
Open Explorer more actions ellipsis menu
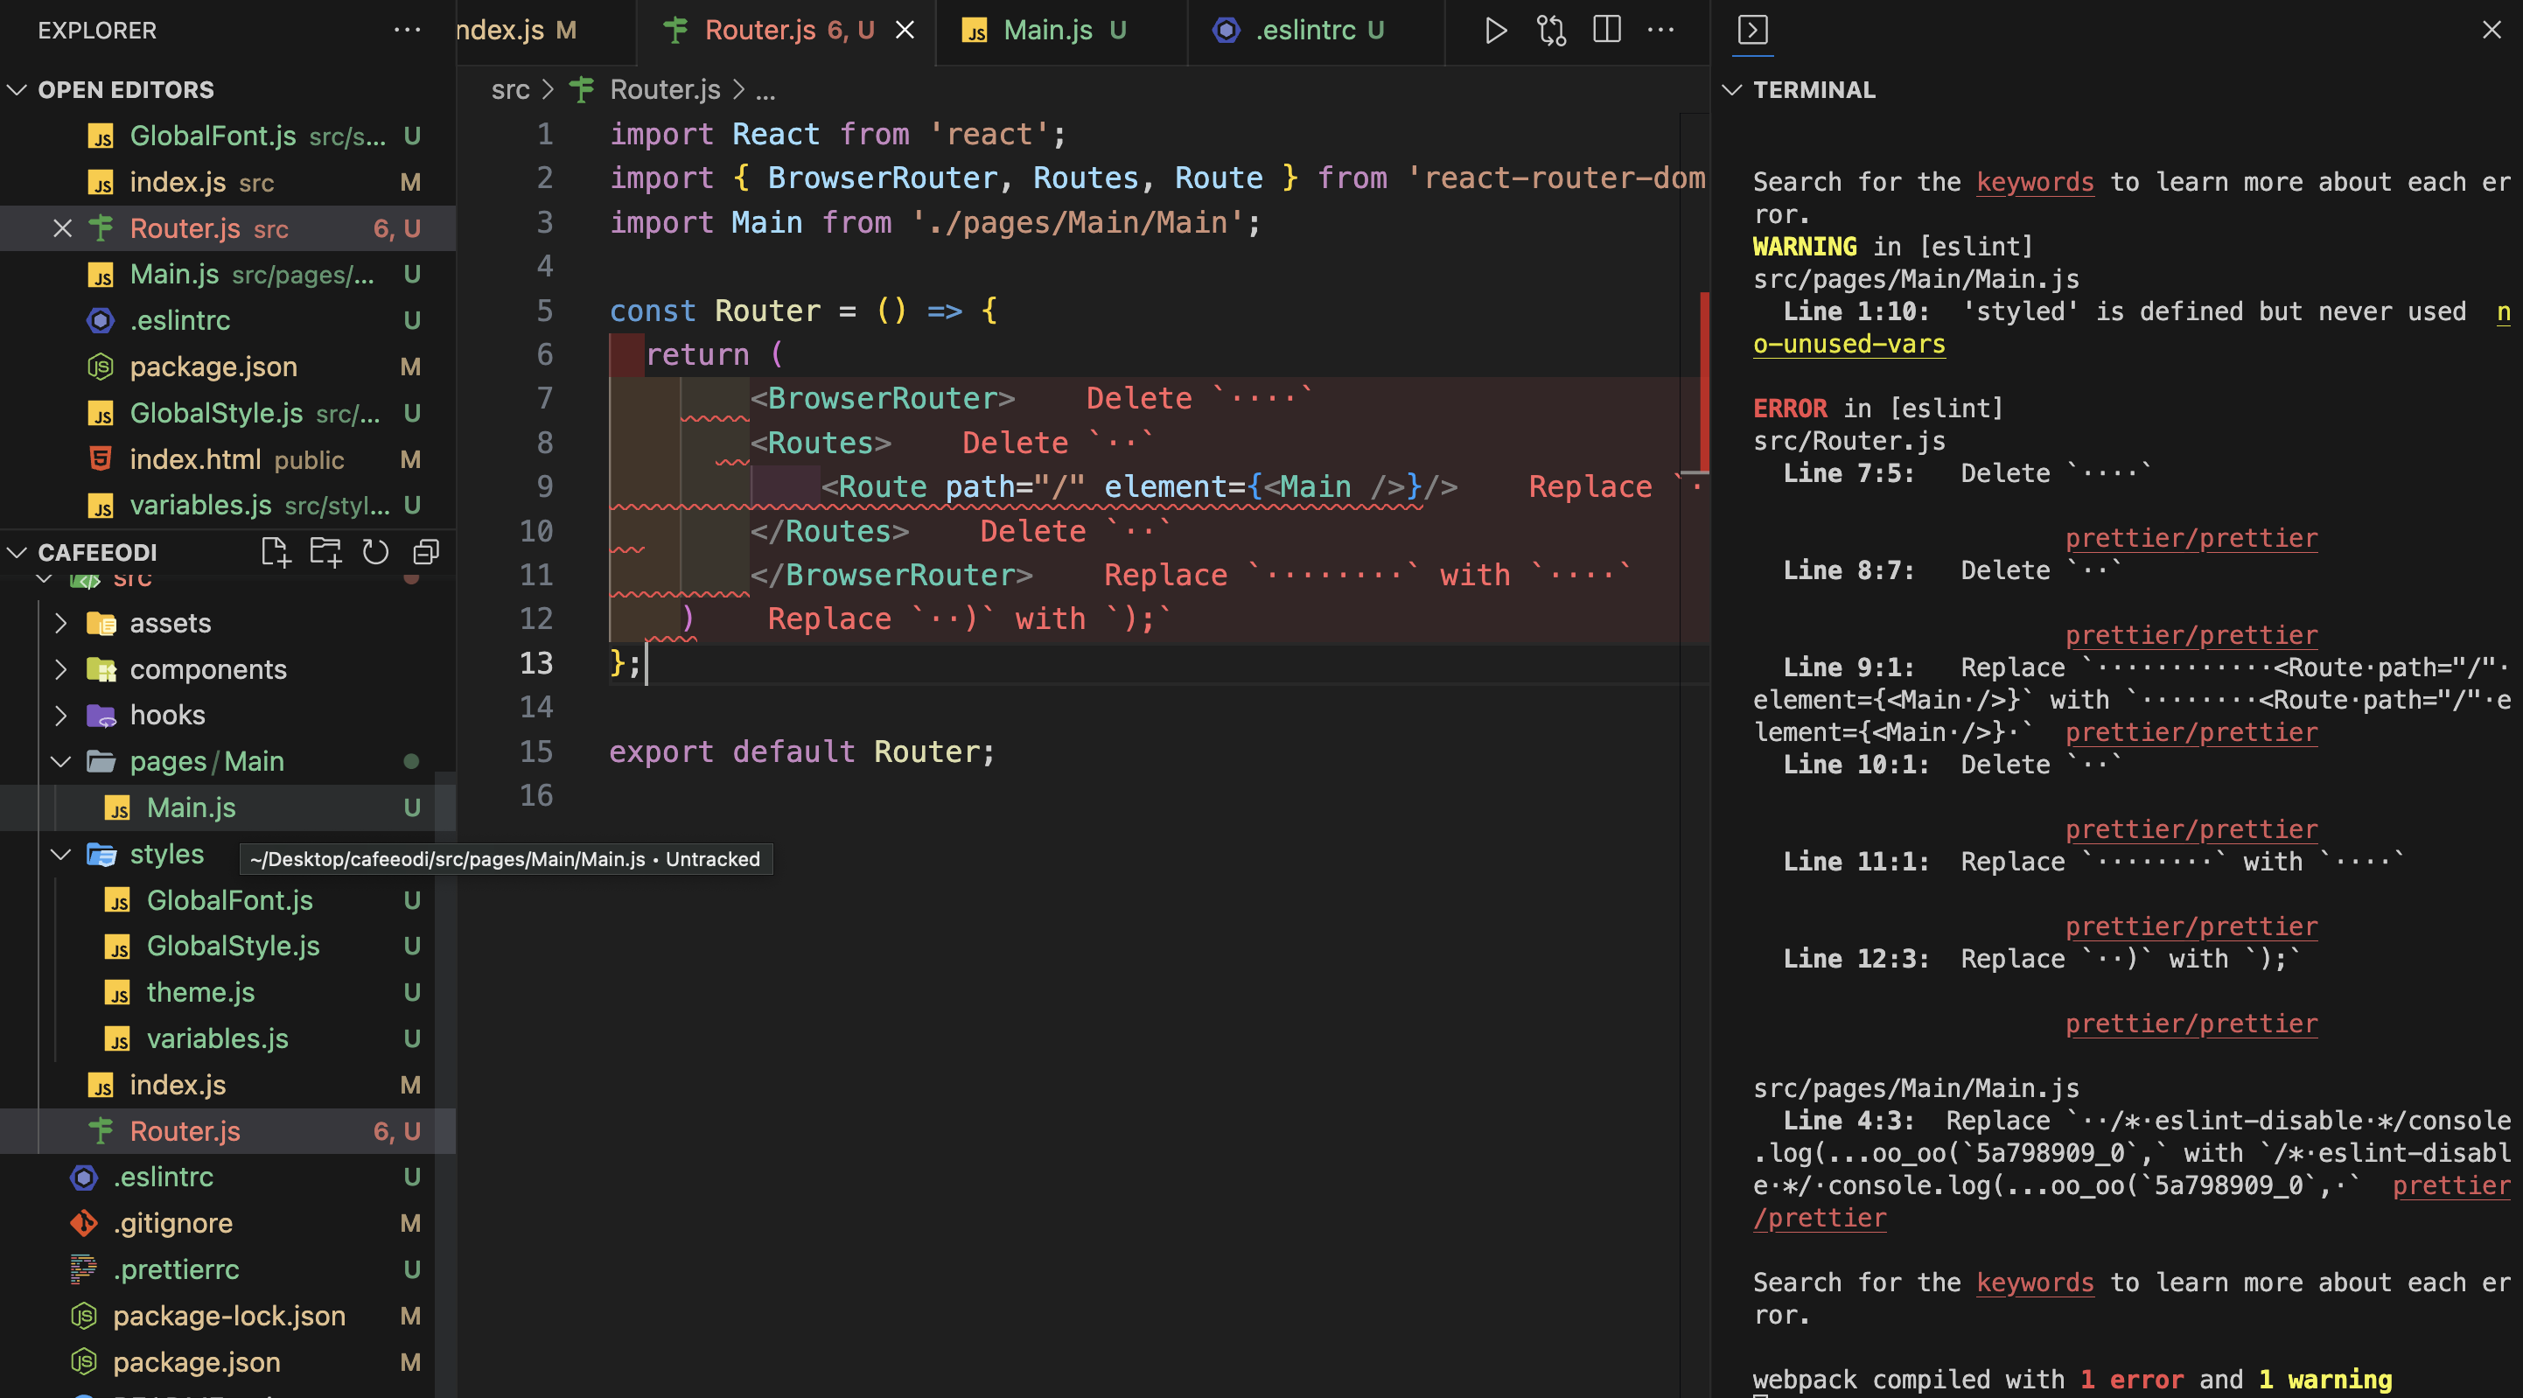point(407,31)
